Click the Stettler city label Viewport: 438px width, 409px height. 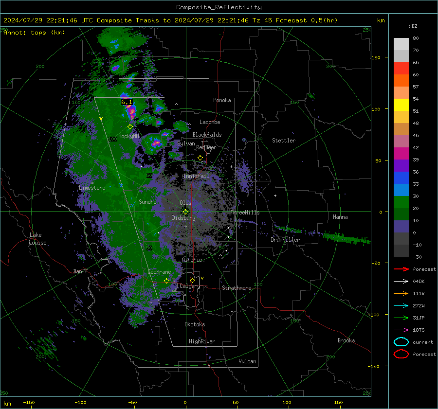284,141
